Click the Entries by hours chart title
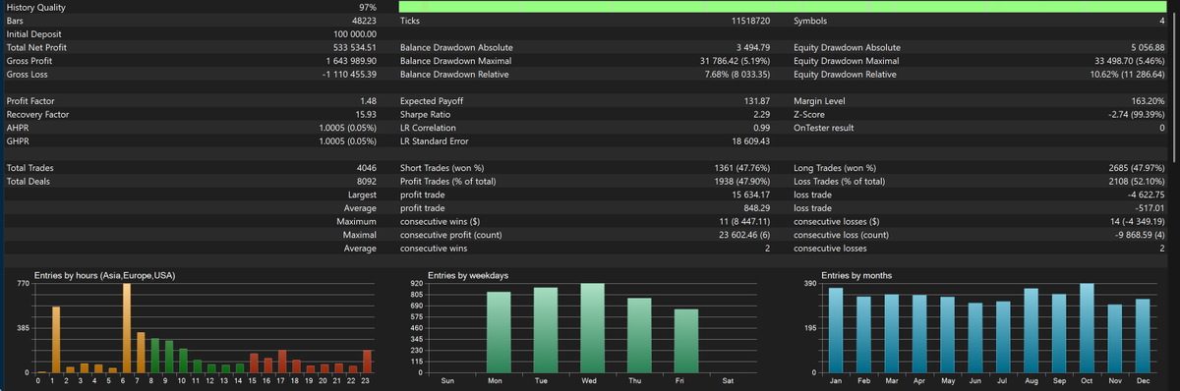The width and height of the screenshot is (1180, 391). [x=105, y=275]
